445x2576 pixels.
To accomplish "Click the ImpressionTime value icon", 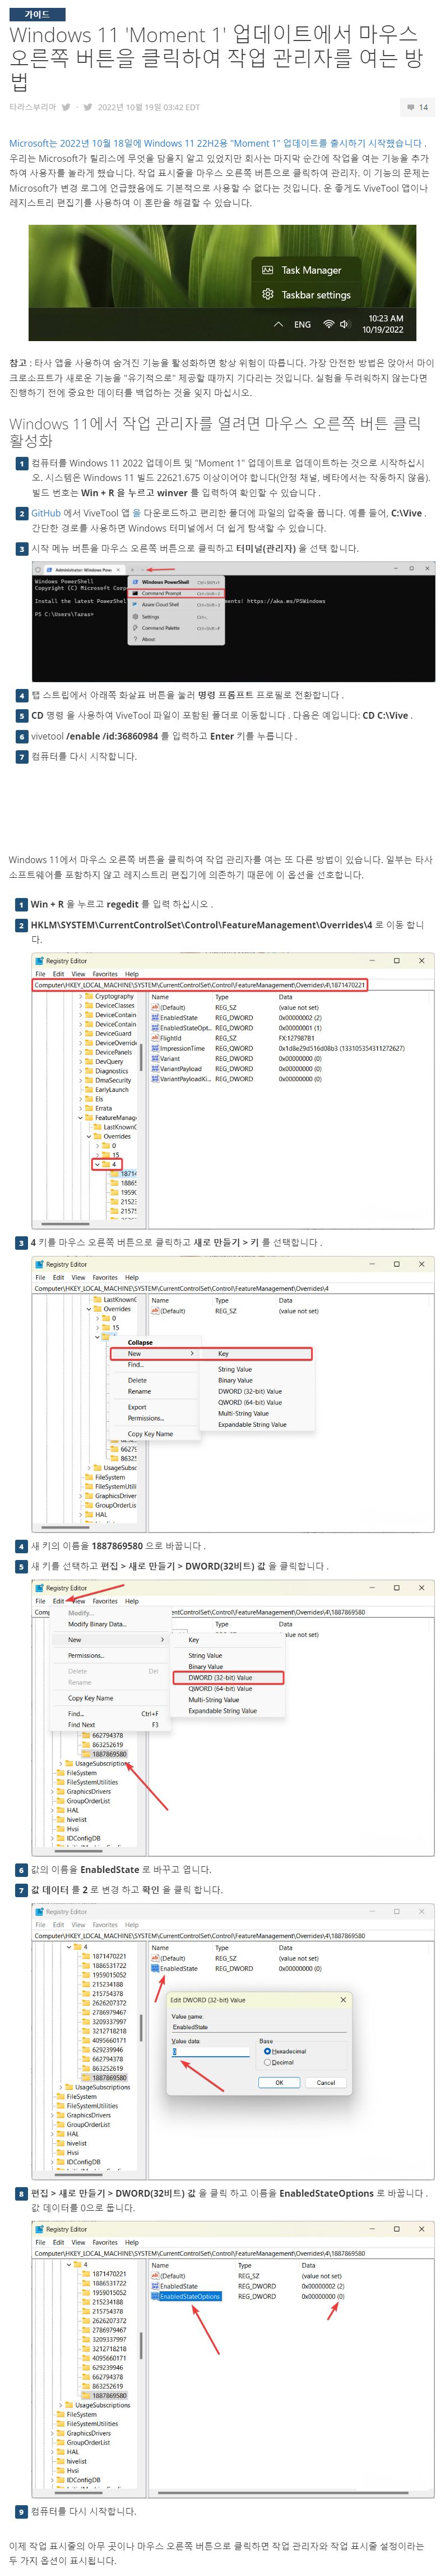I will [155, 1048].
